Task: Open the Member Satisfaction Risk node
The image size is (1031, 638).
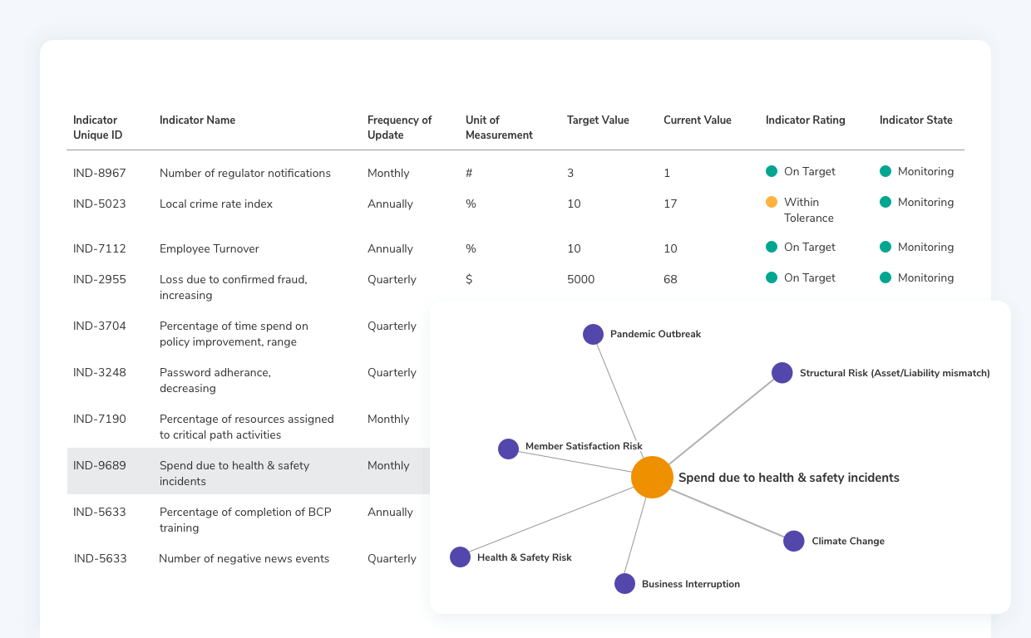Action: click(509, 449)
